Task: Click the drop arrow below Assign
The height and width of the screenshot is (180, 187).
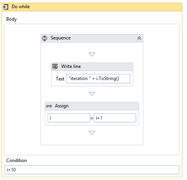Action: (x=92, y=133)
